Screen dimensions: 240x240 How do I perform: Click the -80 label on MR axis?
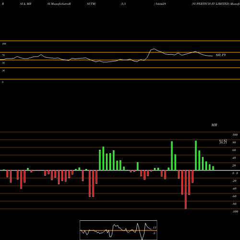point(234,204)
